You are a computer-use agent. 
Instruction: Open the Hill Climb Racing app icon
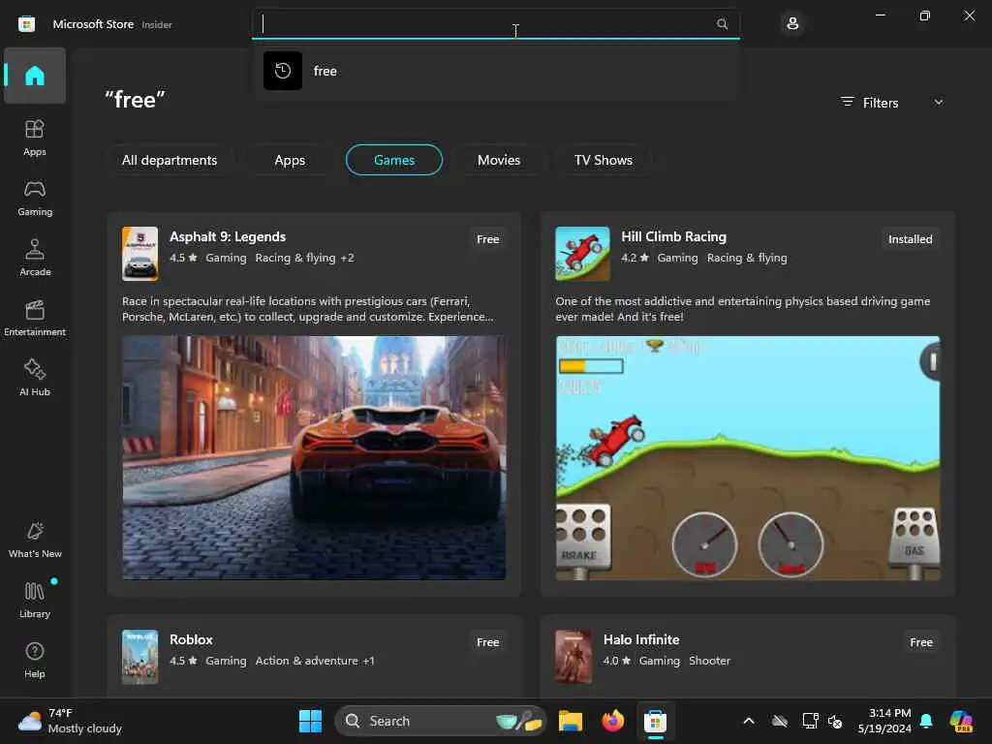tap(582, 254)
